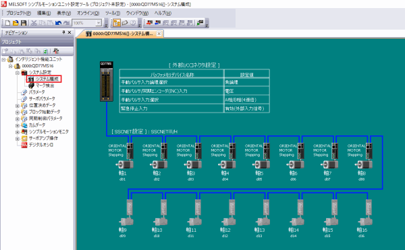This screenshot has width=405, height=250.
Task: Click the QD77MS module image
Action: 107,82
